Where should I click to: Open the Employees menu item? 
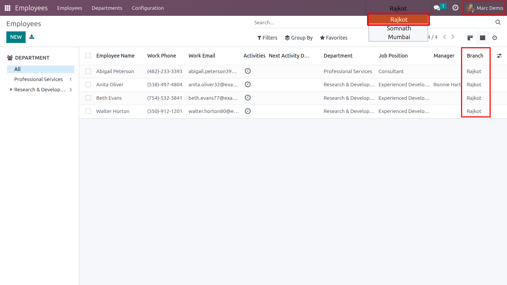click(70, 8)
